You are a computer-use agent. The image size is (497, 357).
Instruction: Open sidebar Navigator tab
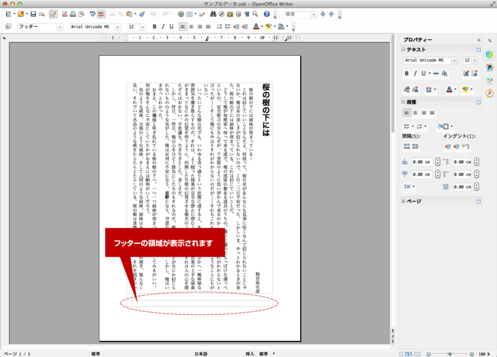tap(490, 93)
